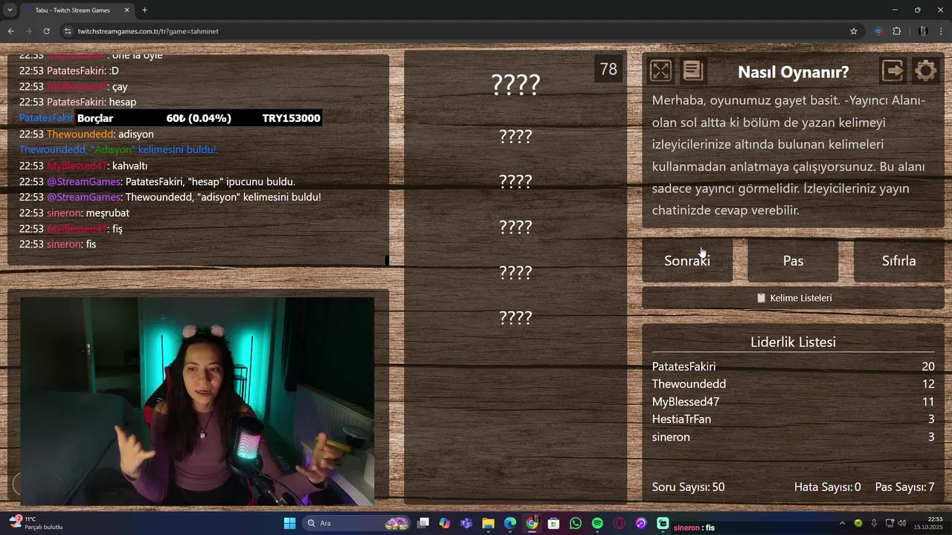Click sineron in the leaderboard
This screenshot has height=535, width=952.
pos(671,437)
